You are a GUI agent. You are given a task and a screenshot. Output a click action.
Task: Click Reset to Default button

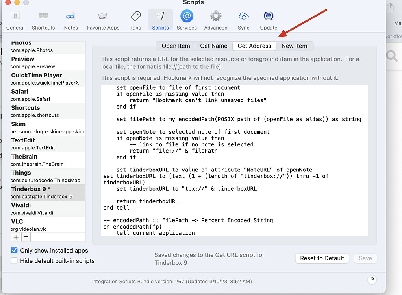tap(322, 258)
